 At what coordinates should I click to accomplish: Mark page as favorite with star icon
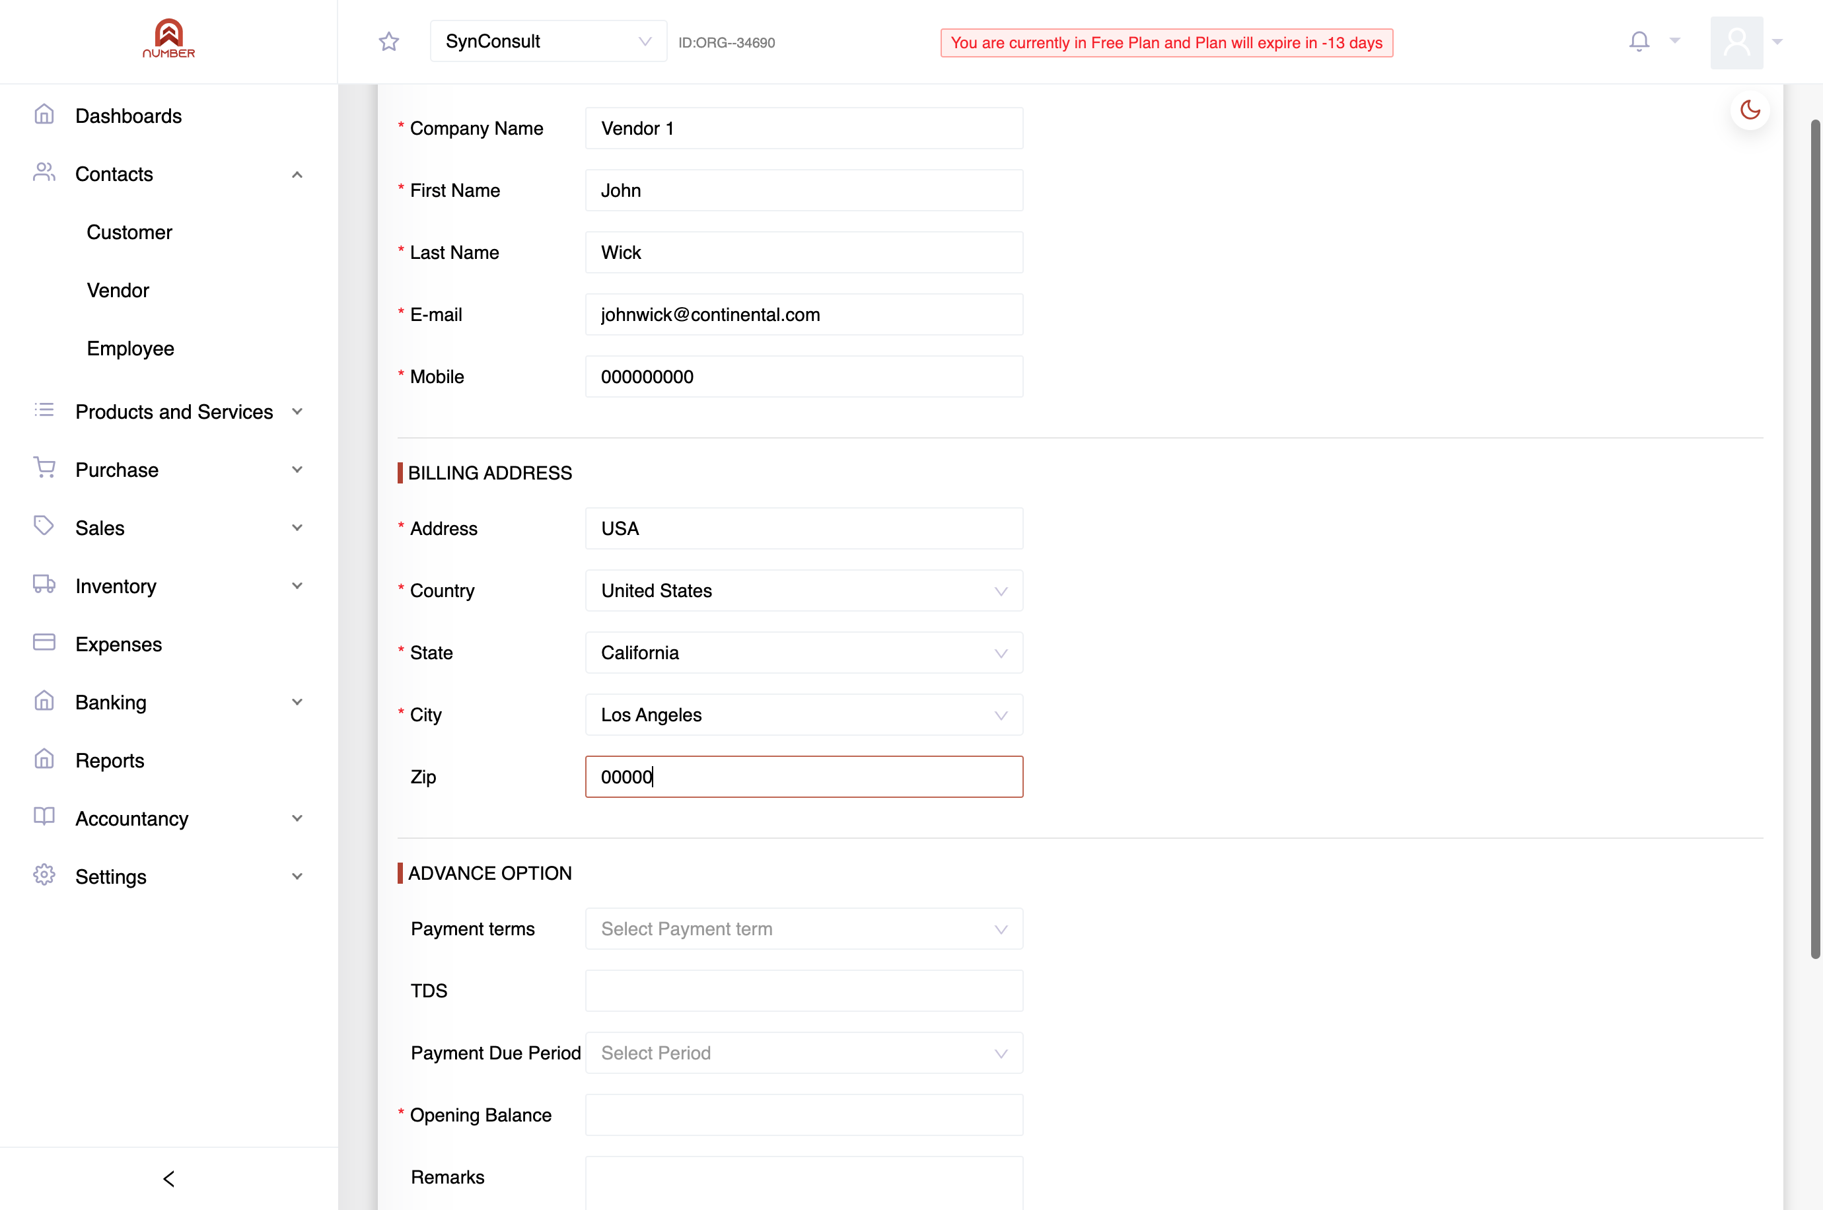(x=389, y=42)
